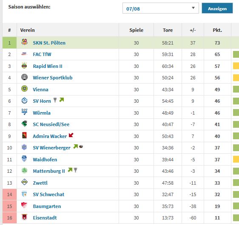The width and height of the screenshot is (239, 225).
Task: Click the ball icon beside SV Wienerberger
Action: pyautogui.click(x=81, y=146)
